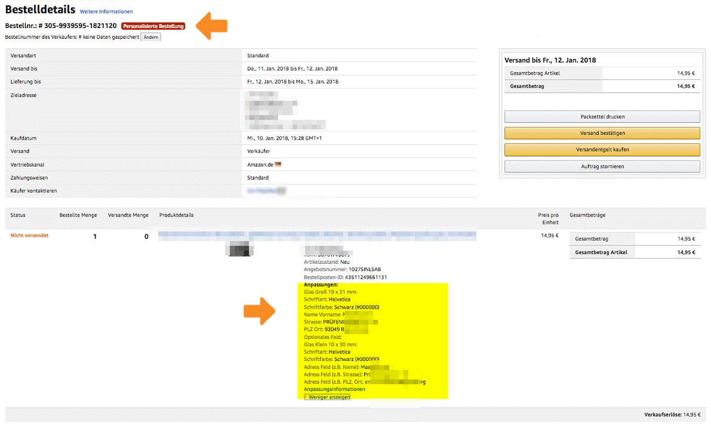Image resolution: width=711 pixels, height=426 pixels.
Task: Click Versandentgelt kaufen
Action: pos(602,150)
